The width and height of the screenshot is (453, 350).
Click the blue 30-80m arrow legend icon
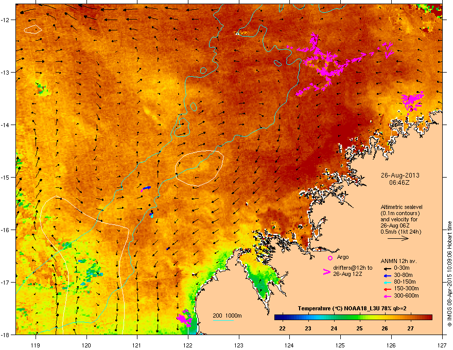pos(387,275)
